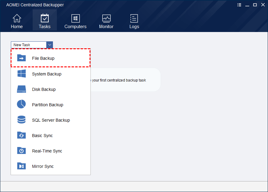Select Partition Backup menu entry
The width and height of the screenshot is (268, 192).
pyautogui.click(x=51, y=105)
